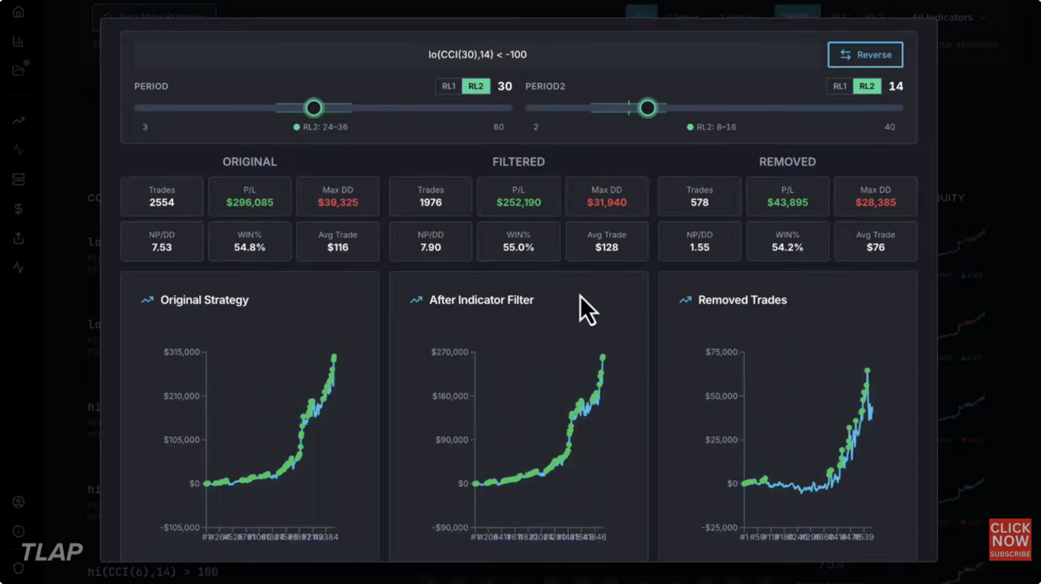
Task: Click the Removed WIN% 54.2% card
Action: point(787,241)
